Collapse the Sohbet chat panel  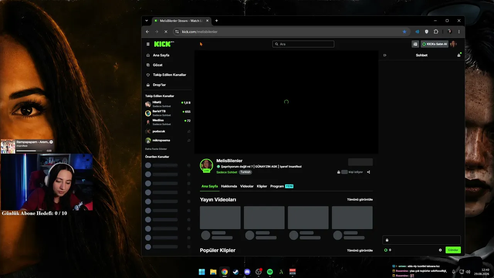385,55
